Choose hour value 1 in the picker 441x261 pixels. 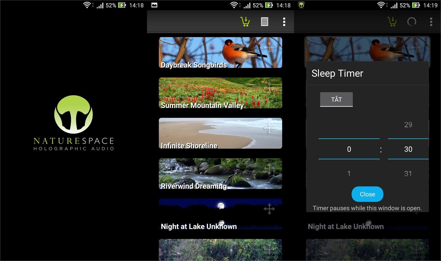pyautogui.click(x=349, y=174)
